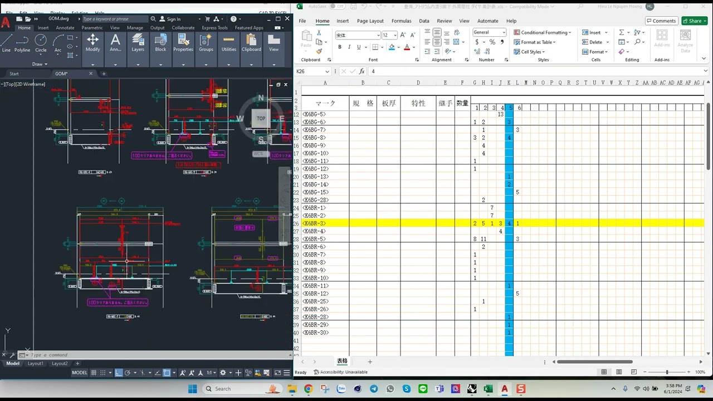Click Sign In in AutoCAD title bar
The image size is (713, 401).
click(170, 19)
